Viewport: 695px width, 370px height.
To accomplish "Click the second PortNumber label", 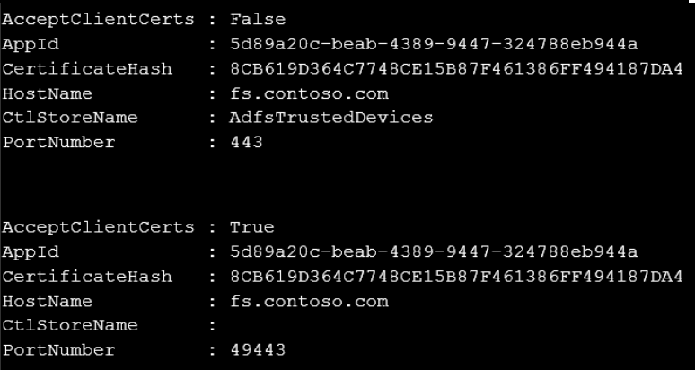I will [58, 350].
